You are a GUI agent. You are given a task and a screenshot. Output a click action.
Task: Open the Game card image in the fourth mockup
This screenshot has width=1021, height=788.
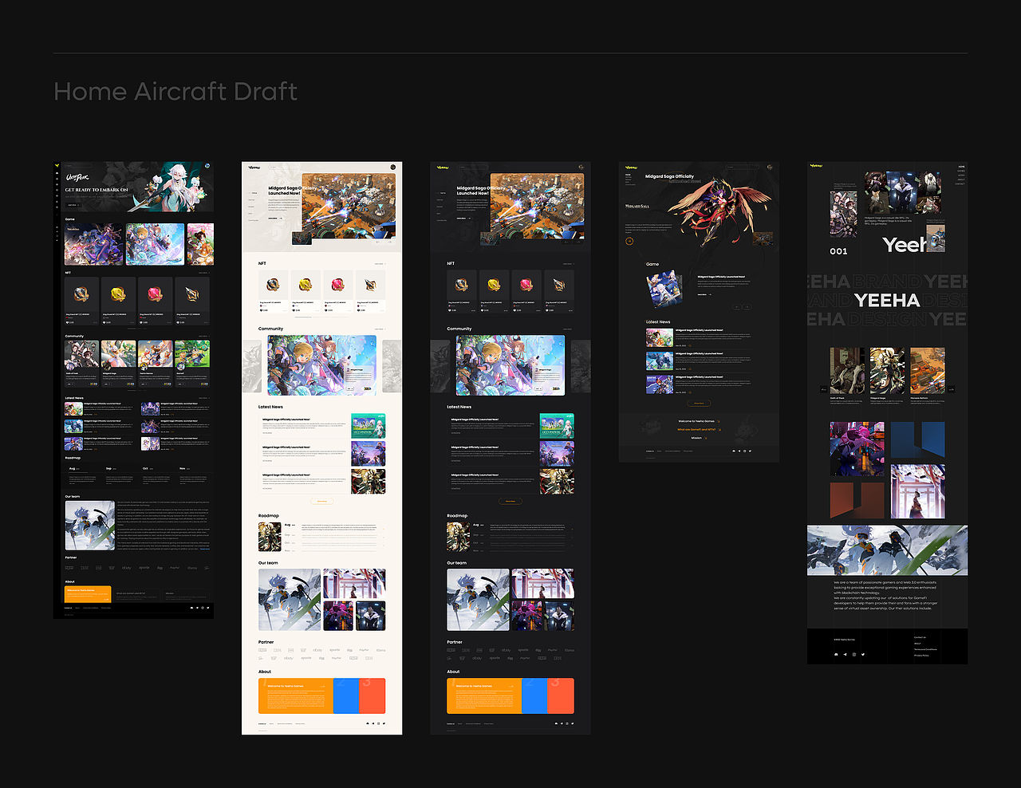coord(664,290)
